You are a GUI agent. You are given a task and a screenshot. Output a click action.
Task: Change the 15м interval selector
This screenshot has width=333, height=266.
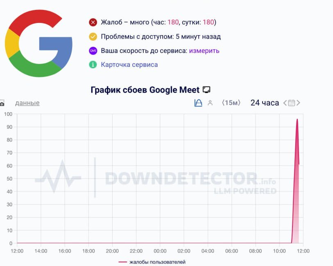(231, 103)
